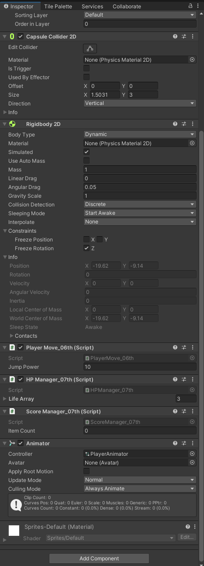Click the Add Component button
Image resolution: width=204 pixels, height=566 pixels.
point(99,559)
